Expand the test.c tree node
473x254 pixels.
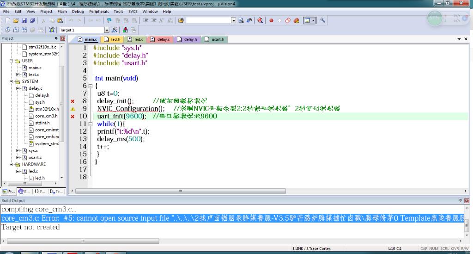18,74
